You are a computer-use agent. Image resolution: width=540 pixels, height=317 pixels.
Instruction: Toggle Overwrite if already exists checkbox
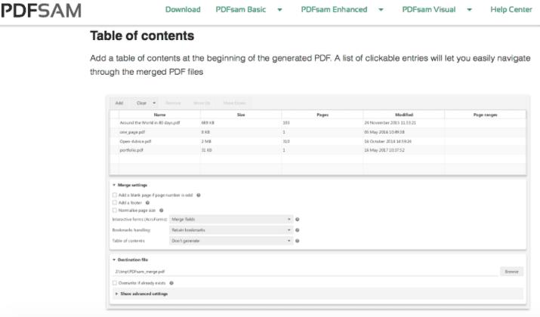point(115,283)
